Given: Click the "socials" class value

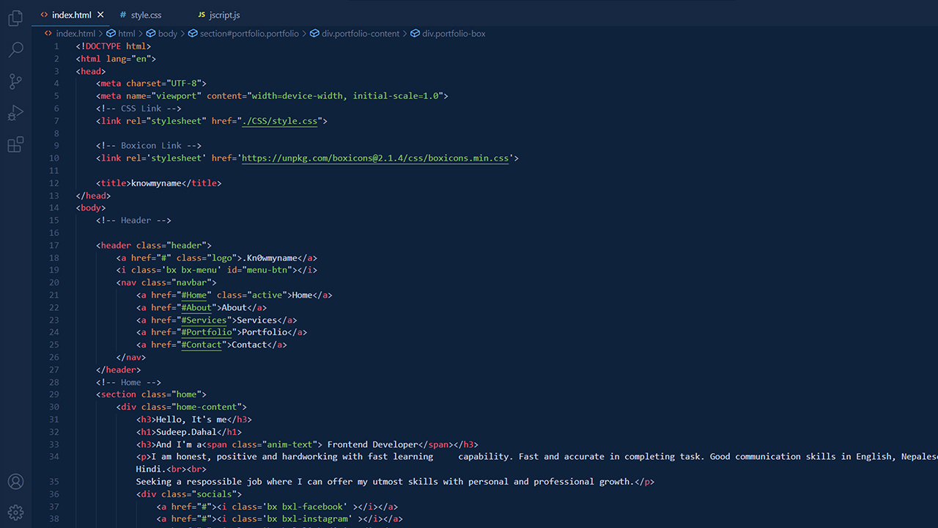Looking at the screenshot, I should pyautogui.click(x=214, y=494).
